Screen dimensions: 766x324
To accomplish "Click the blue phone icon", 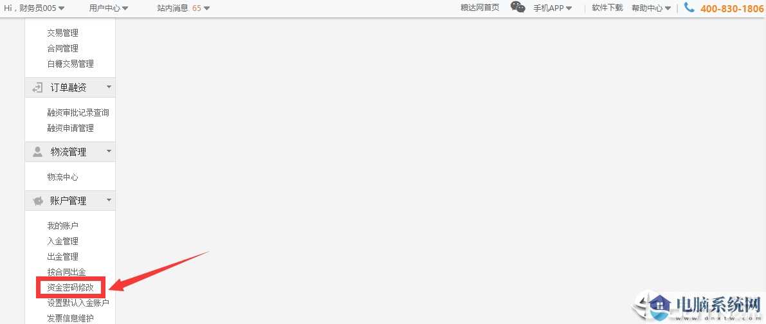I will click(x=689, y=7).
